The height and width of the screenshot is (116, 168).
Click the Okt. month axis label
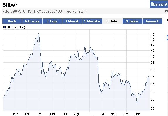[x=102, y=114]
